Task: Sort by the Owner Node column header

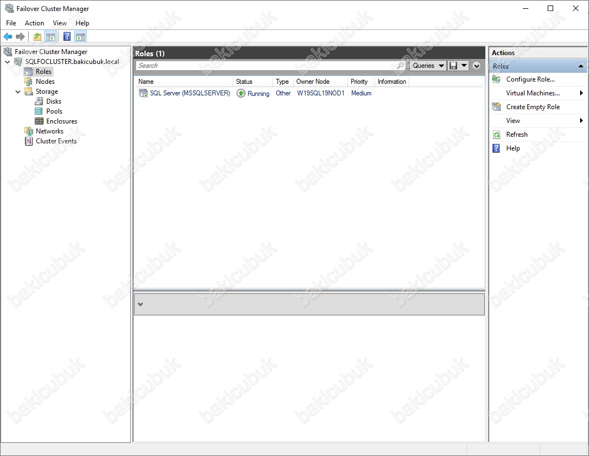Action: point(320,82)
